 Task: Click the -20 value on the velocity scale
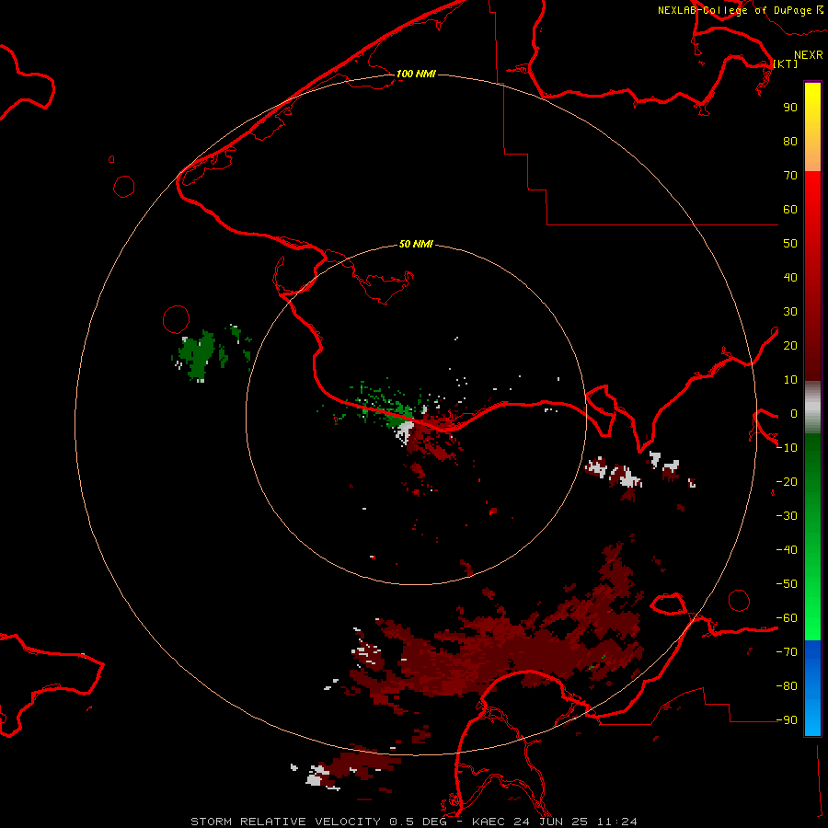pyautogui.click(x=787, y=481)
